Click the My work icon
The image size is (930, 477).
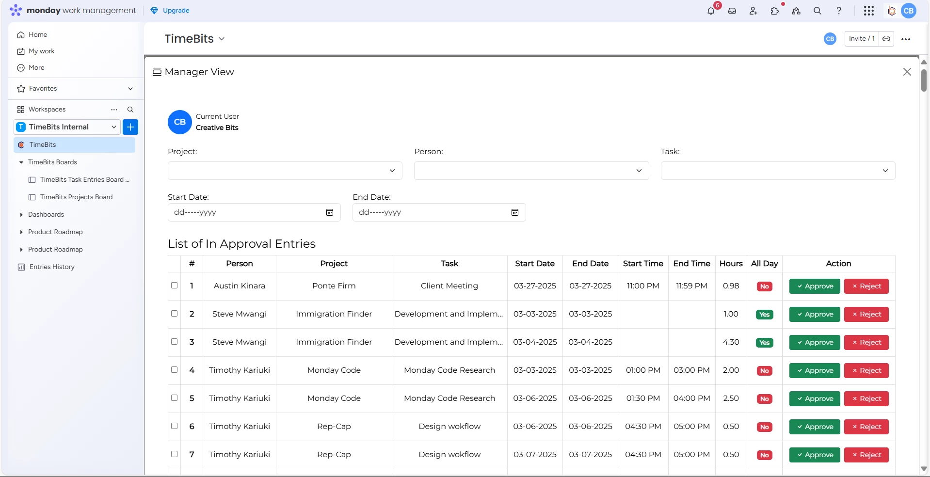[x=21, y=51]
